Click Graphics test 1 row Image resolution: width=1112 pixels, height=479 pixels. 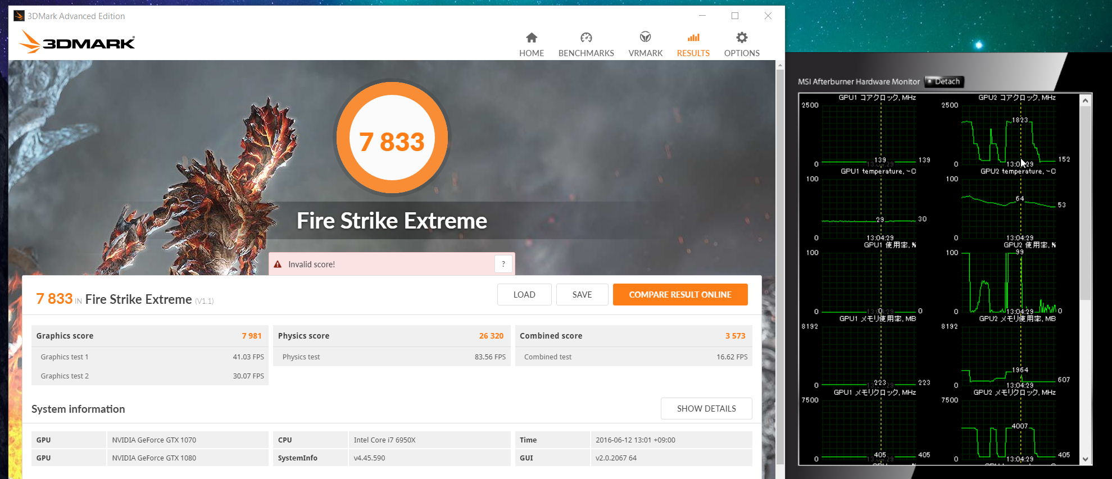[x=150, y=357]
